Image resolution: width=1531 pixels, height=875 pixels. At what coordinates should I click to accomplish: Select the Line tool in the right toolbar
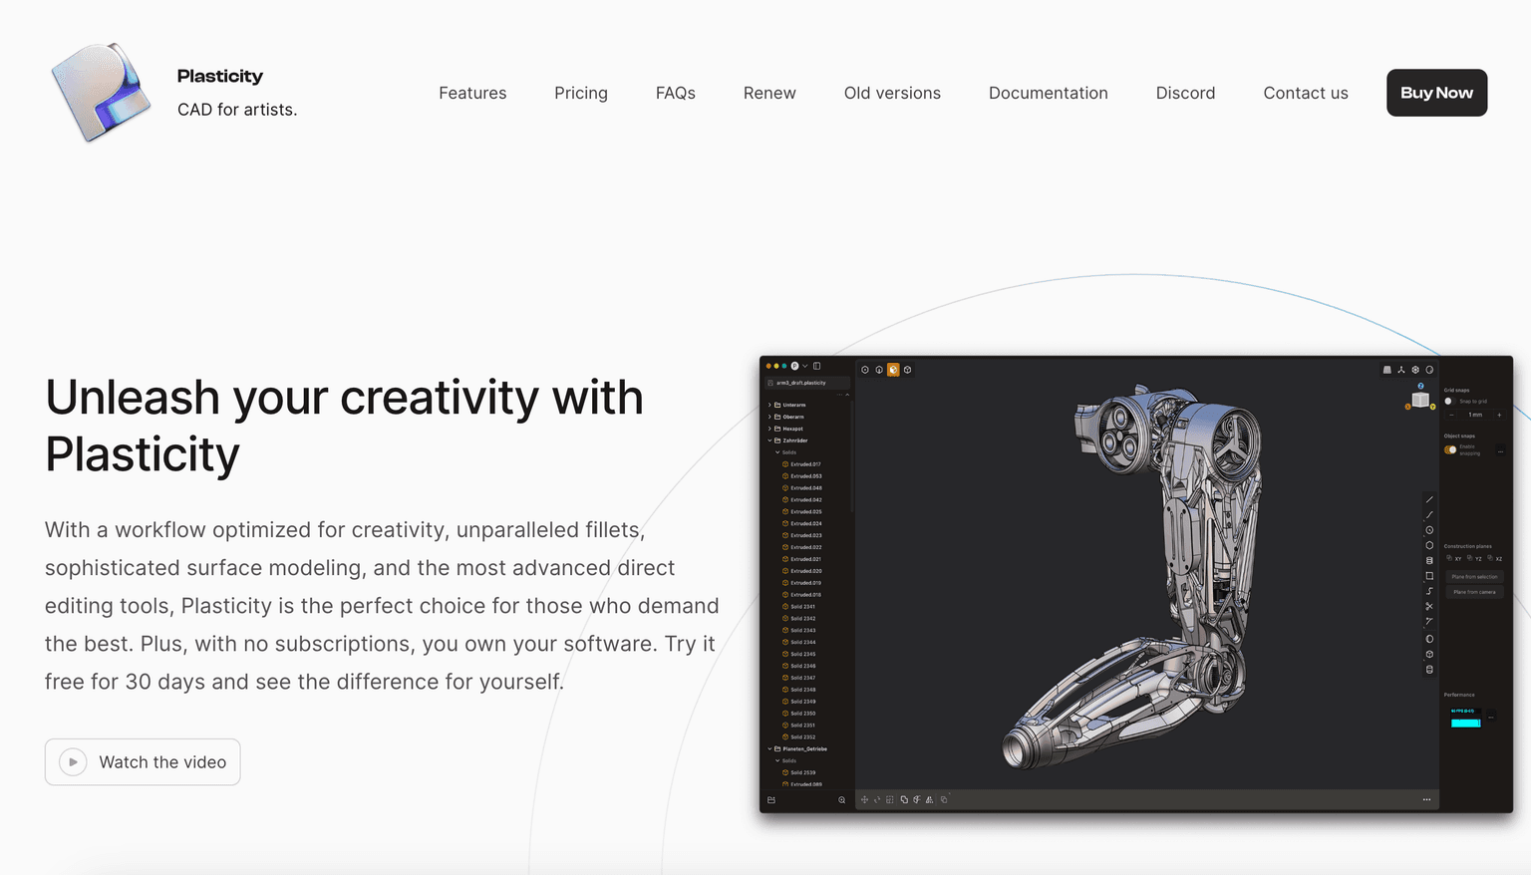pyautogui.click(x=1429, y=500)
